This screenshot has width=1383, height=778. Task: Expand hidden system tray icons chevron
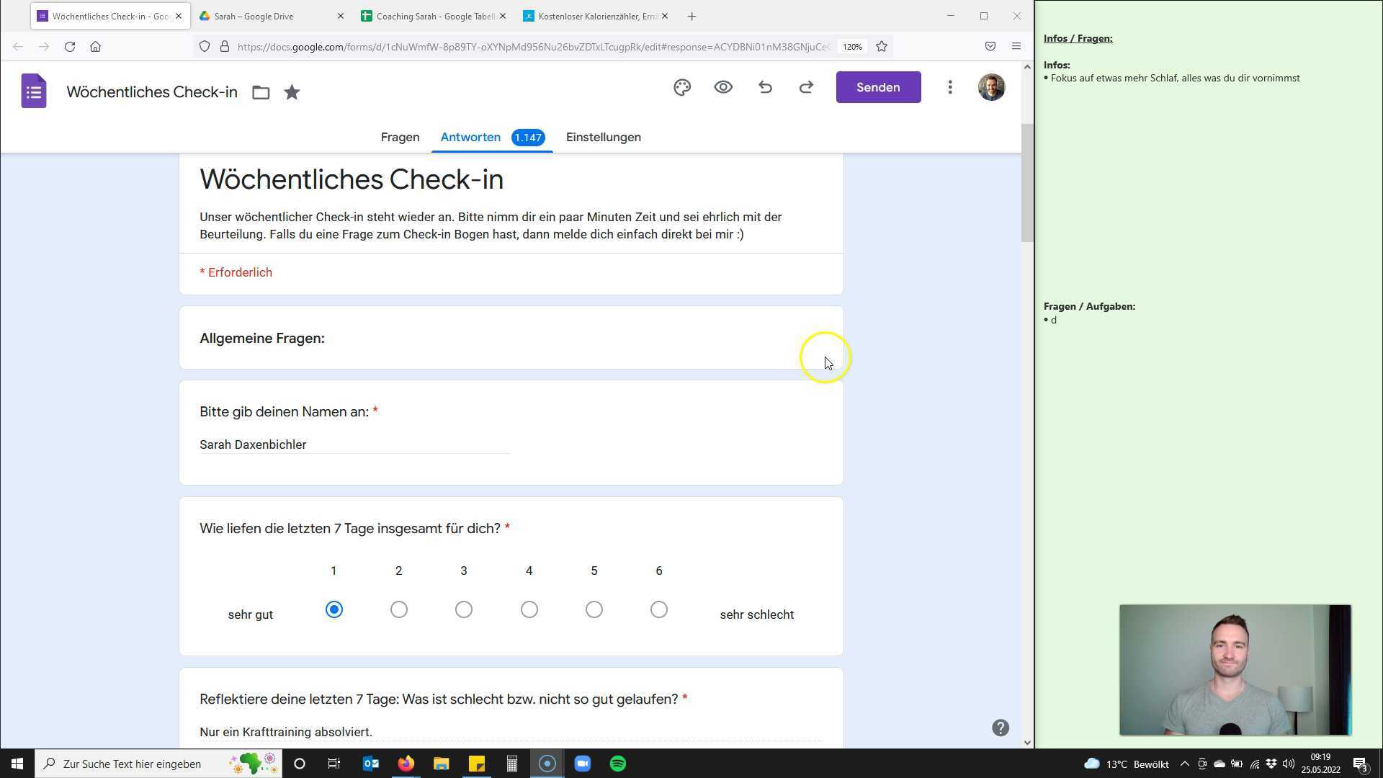(x=1184, y=764)
